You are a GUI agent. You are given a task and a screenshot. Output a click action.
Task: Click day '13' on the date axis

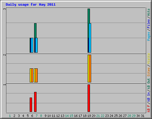click(62, 116)
